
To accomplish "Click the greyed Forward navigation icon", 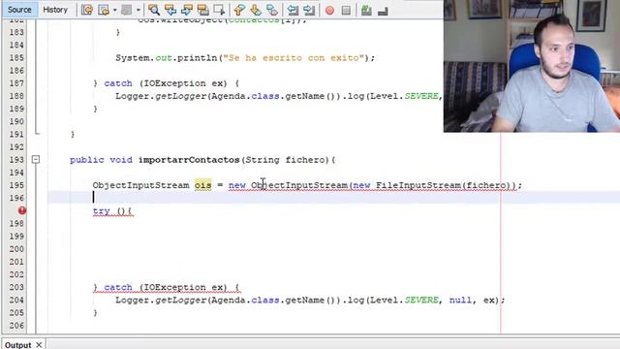I will pyautogui.click(x=127, y=10).
